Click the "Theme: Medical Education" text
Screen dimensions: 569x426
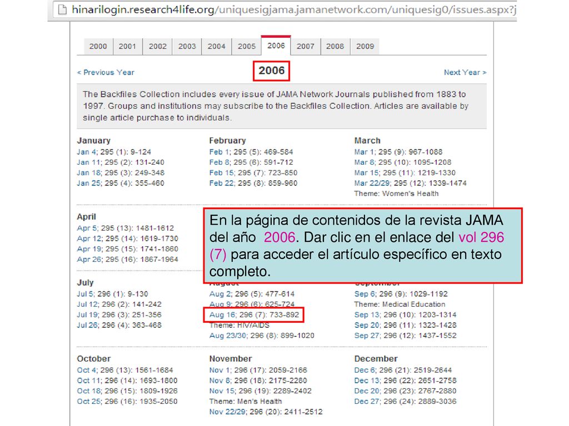400,305
